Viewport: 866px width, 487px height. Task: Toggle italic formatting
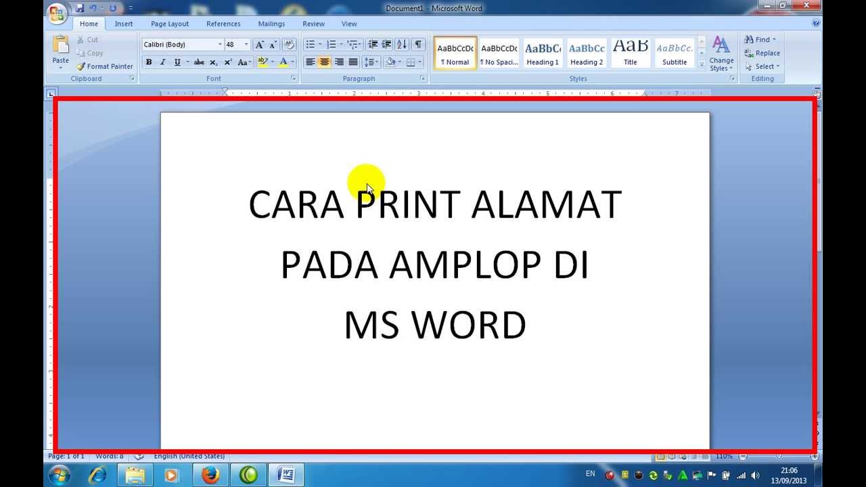point(162,62)
